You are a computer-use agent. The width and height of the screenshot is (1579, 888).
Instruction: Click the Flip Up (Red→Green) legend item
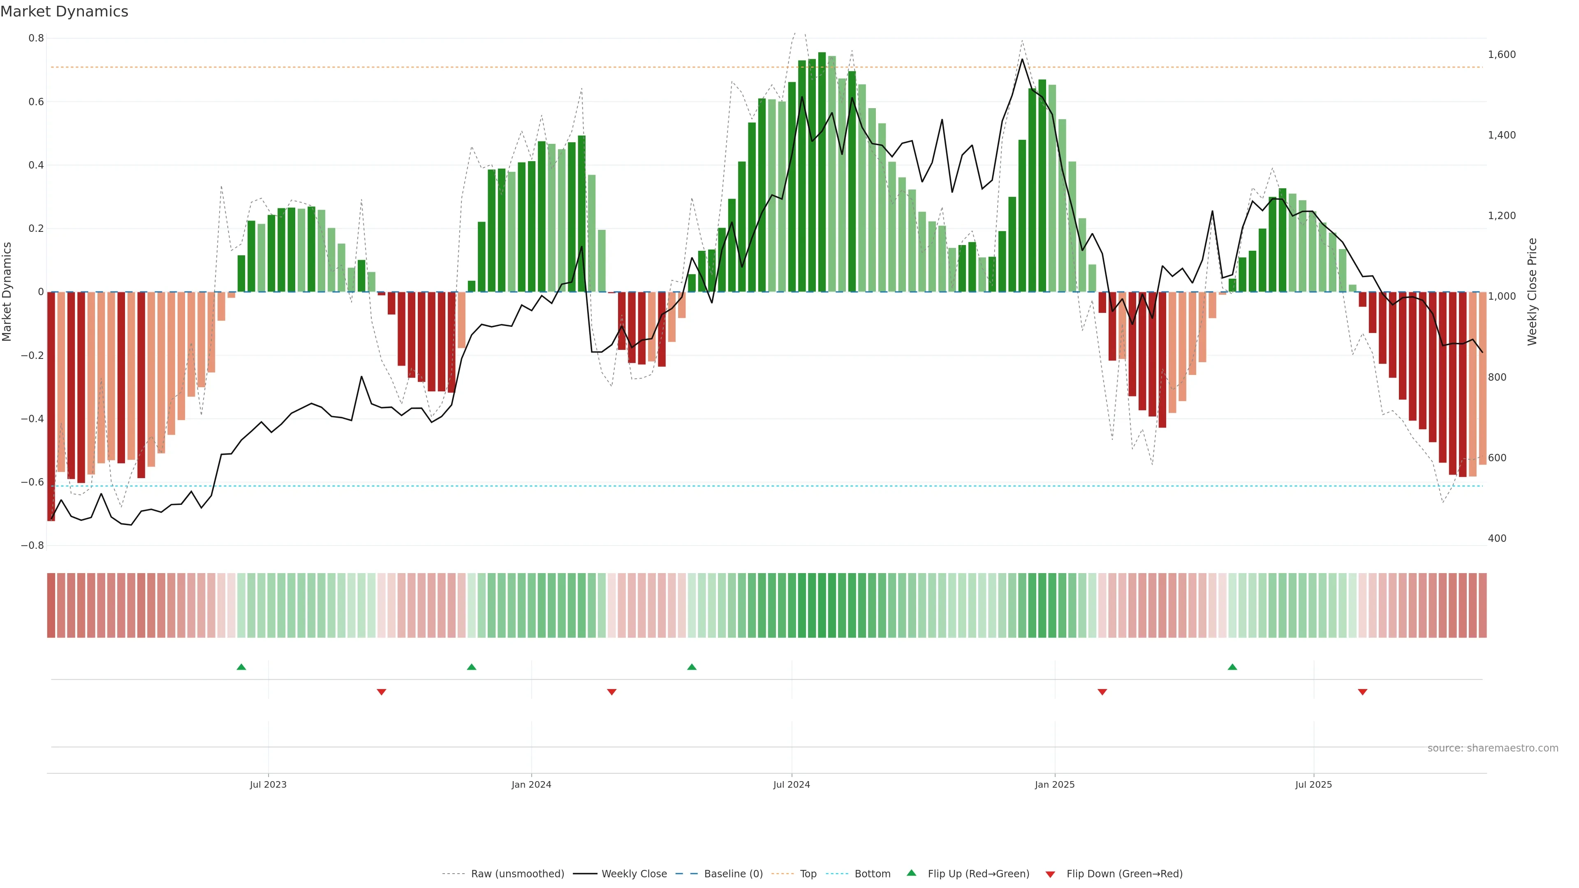[x=978, y=874]
